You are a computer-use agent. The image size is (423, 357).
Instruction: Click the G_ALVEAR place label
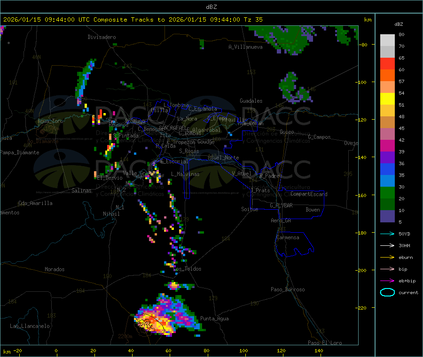(x=281, y=205)
